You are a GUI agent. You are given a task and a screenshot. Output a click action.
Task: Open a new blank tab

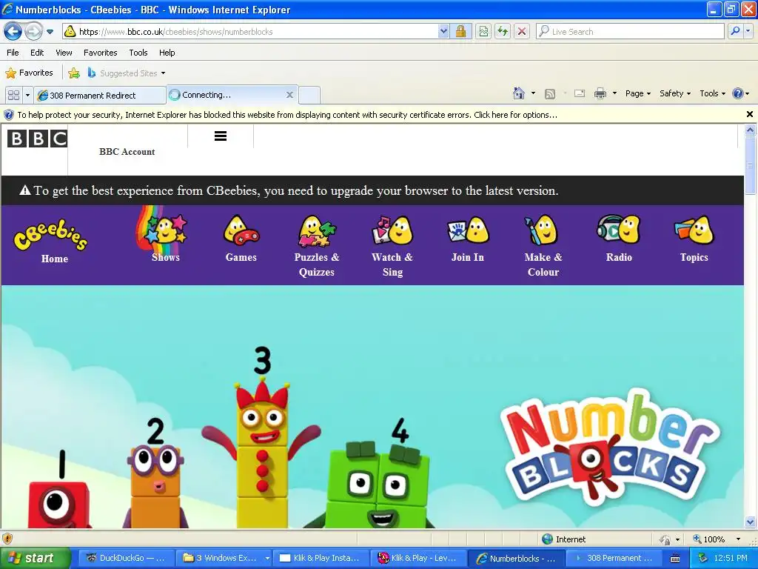click(x=309, y=96)
